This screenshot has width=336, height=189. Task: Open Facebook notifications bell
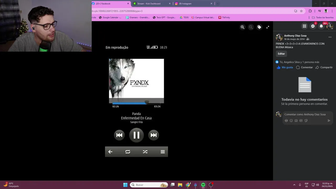pyautogui.click(x=321, y=26)
